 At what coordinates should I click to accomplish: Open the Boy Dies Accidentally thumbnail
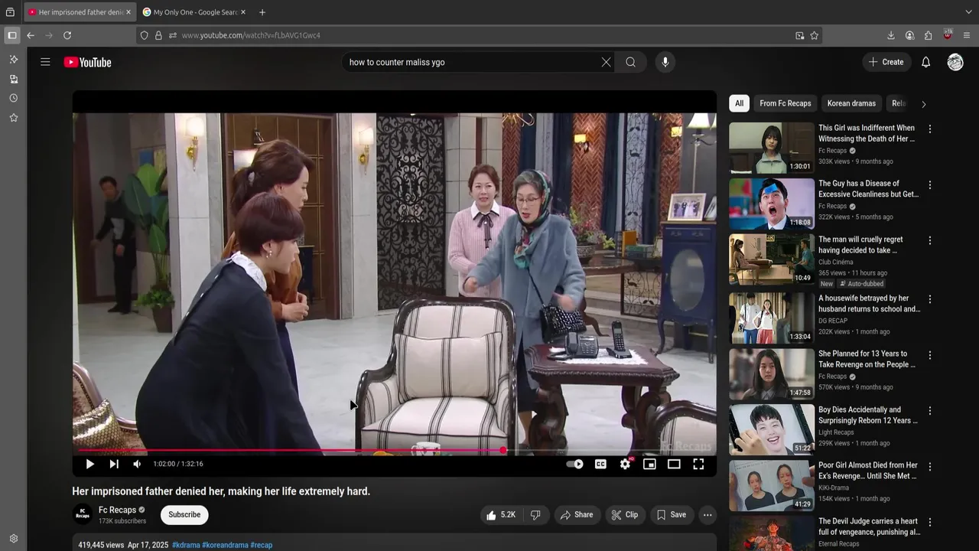click(x=772, y=429)
